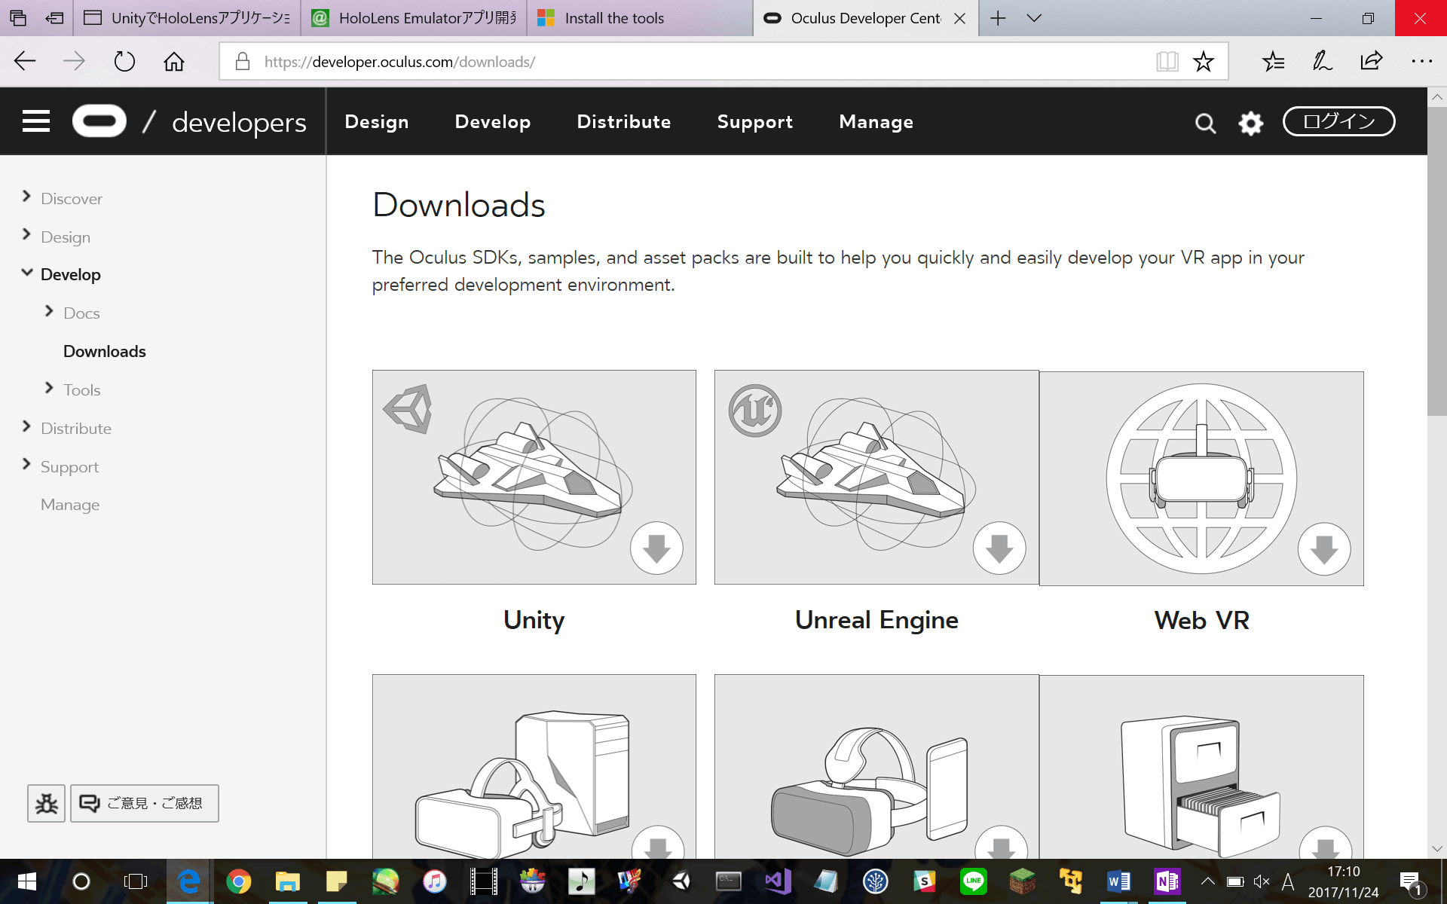Screen dimensions: 1447x904
Task: Switch to the HoloLens Emulator tab
Action: [414, 18]
